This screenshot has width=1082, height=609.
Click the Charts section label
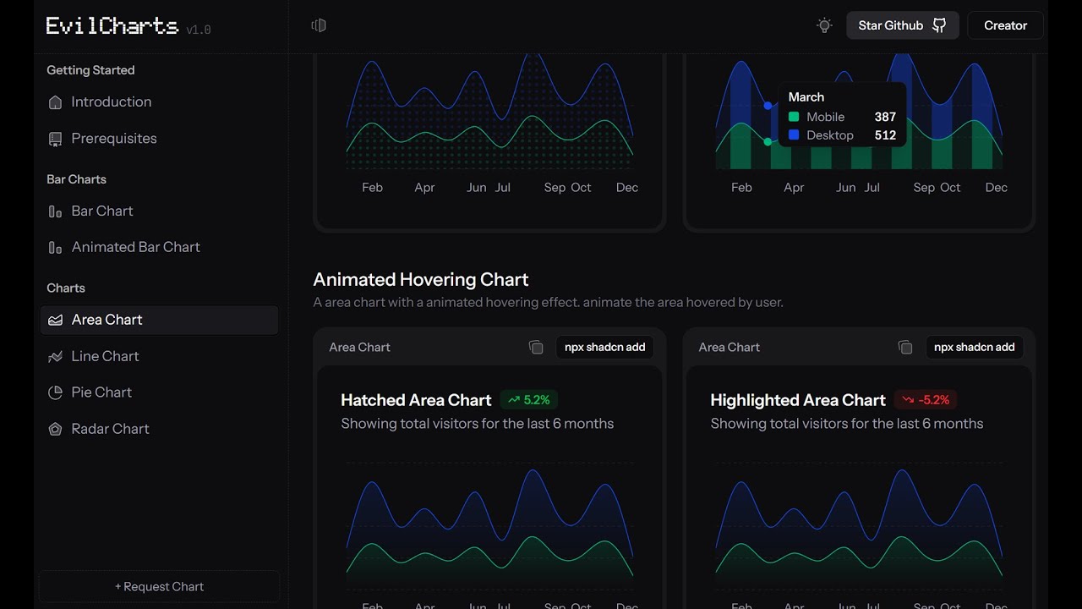(x=66, y=288)
